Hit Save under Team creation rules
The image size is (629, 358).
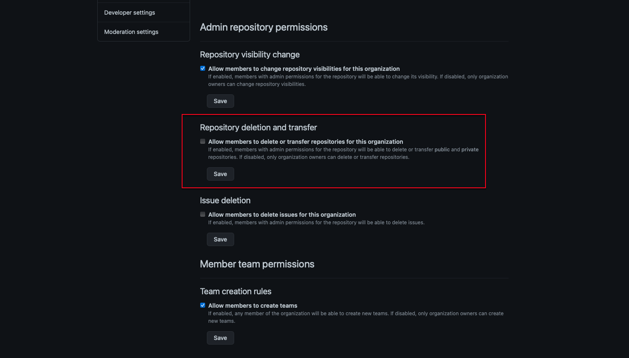(x=220, y=338)
